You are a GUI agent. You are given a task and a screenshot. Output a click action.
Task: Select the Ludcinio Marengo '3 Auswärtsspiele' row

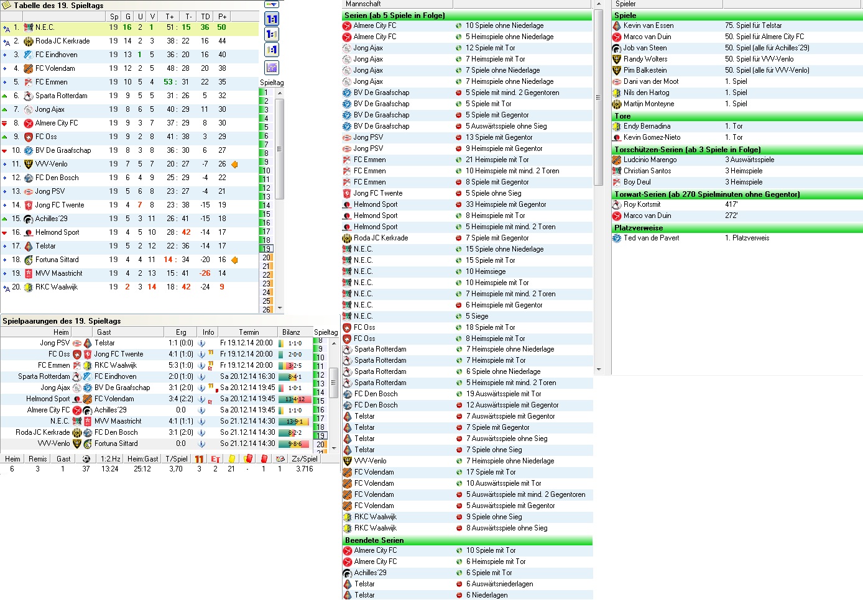pyautogui.click(x=737, y=160)
